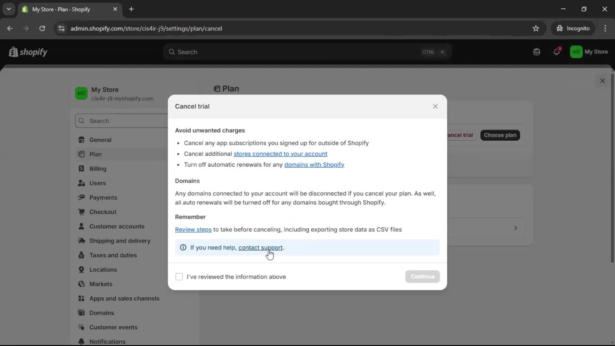
Task: Focus the settings sidebar Search field
Action: 122,121
